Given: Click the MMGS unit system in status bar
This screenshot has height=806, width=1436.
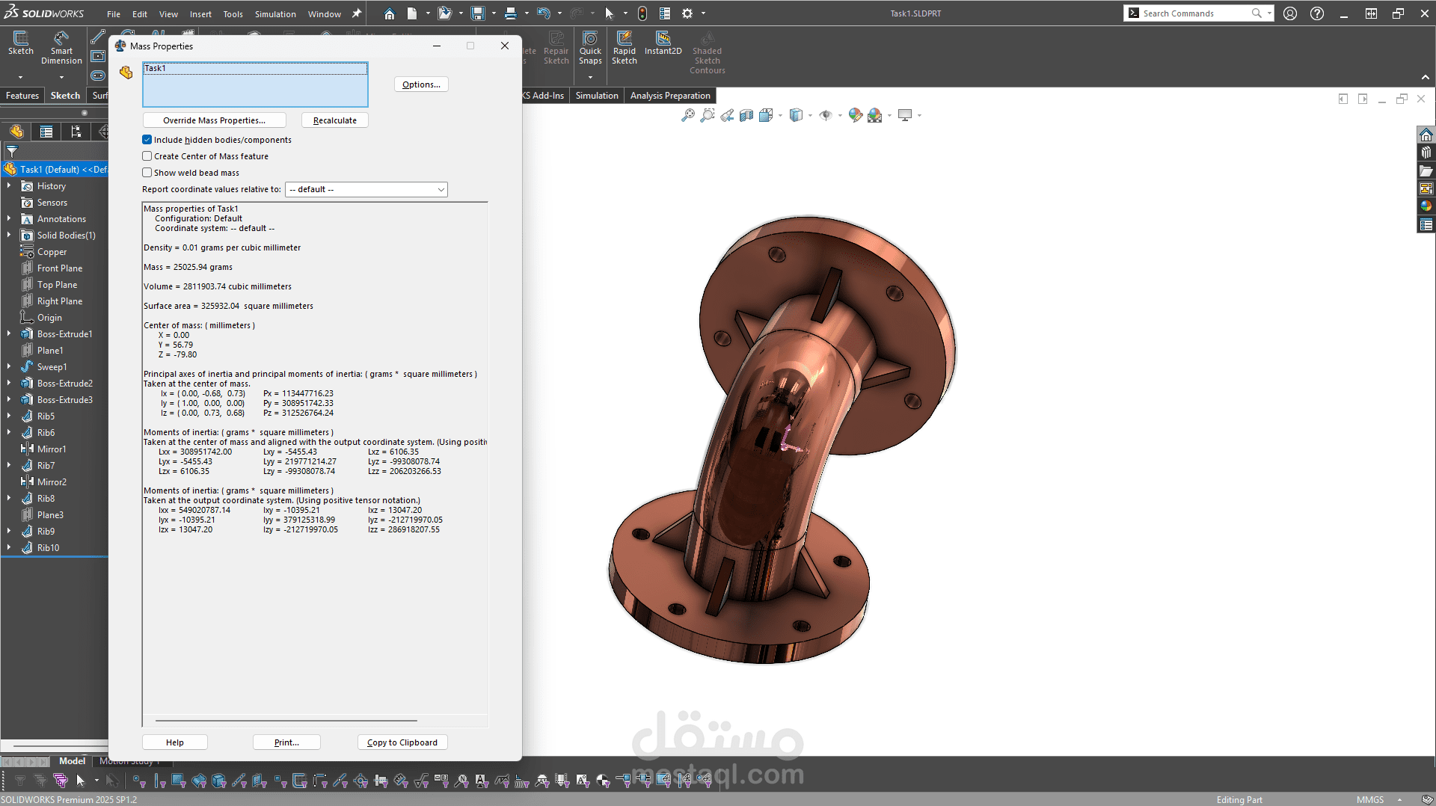Looking at the screenshot, I should 1370,799.
